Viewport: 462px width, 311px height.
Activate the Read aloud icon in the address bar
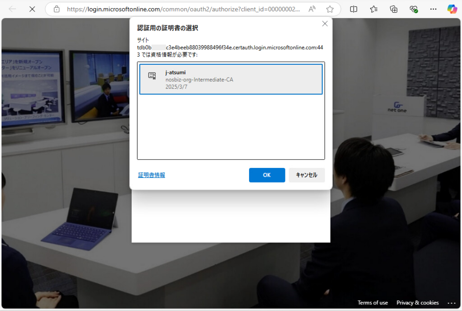coord(312,9)
